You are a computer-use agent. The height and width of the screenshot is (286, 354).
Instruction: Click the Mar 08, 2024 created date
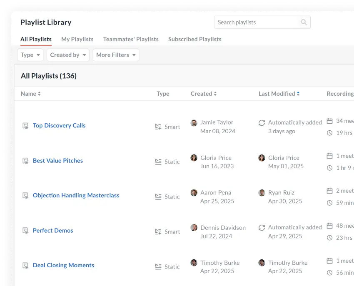tap(218, 131)
